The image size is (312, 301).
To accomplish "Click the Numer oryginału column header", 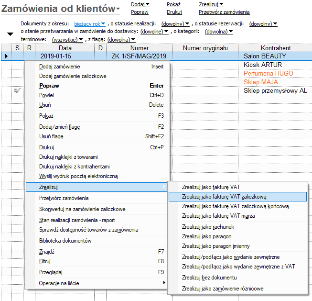I will pos(205,48).
